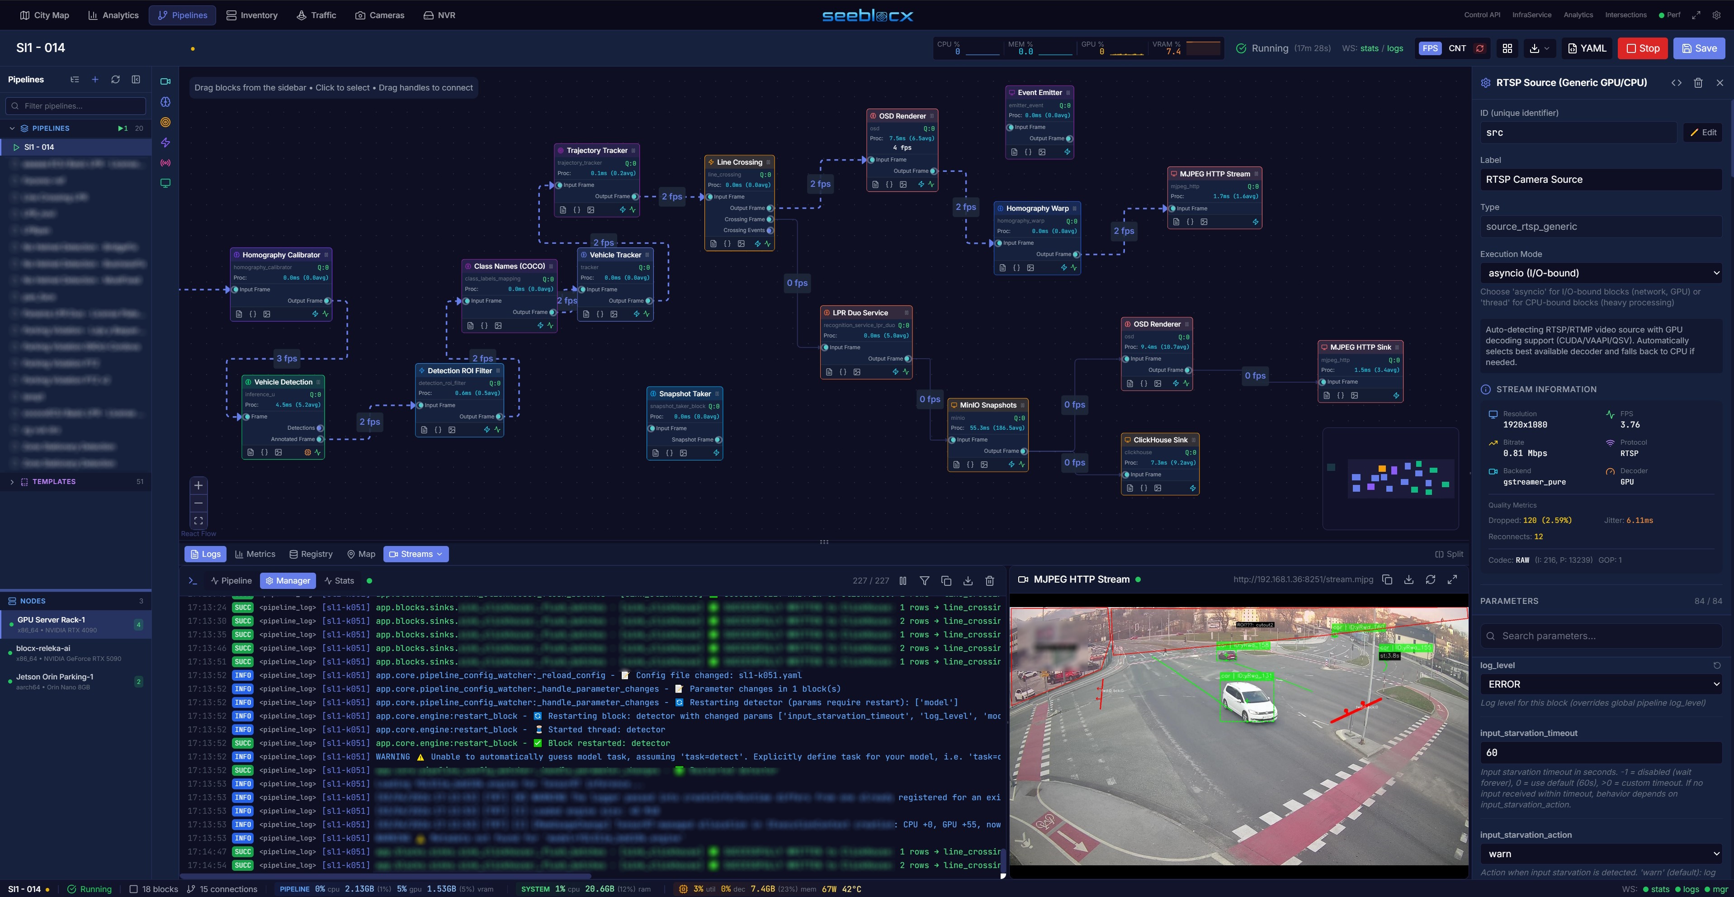Open the download export dropdown
The width and height of the screenshot is (1734, 897).
[x=1539, y=48]
